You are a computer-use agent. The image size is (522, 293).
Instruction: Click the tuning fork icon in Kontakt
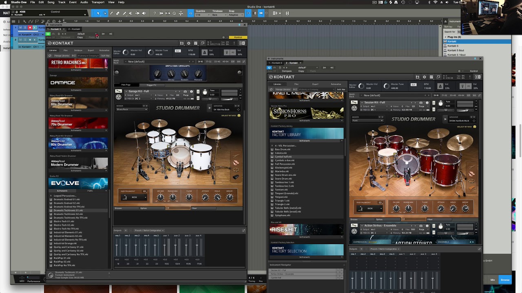pos(227,52)
